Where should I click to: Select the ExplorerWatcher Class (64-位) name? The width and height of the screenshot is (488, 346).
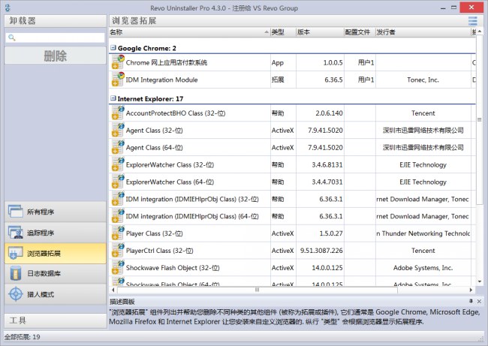click(x=170, y=182)
